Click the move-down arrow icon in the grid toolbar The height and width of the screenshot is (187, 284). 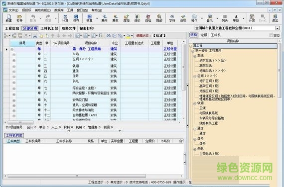[58, 36]
